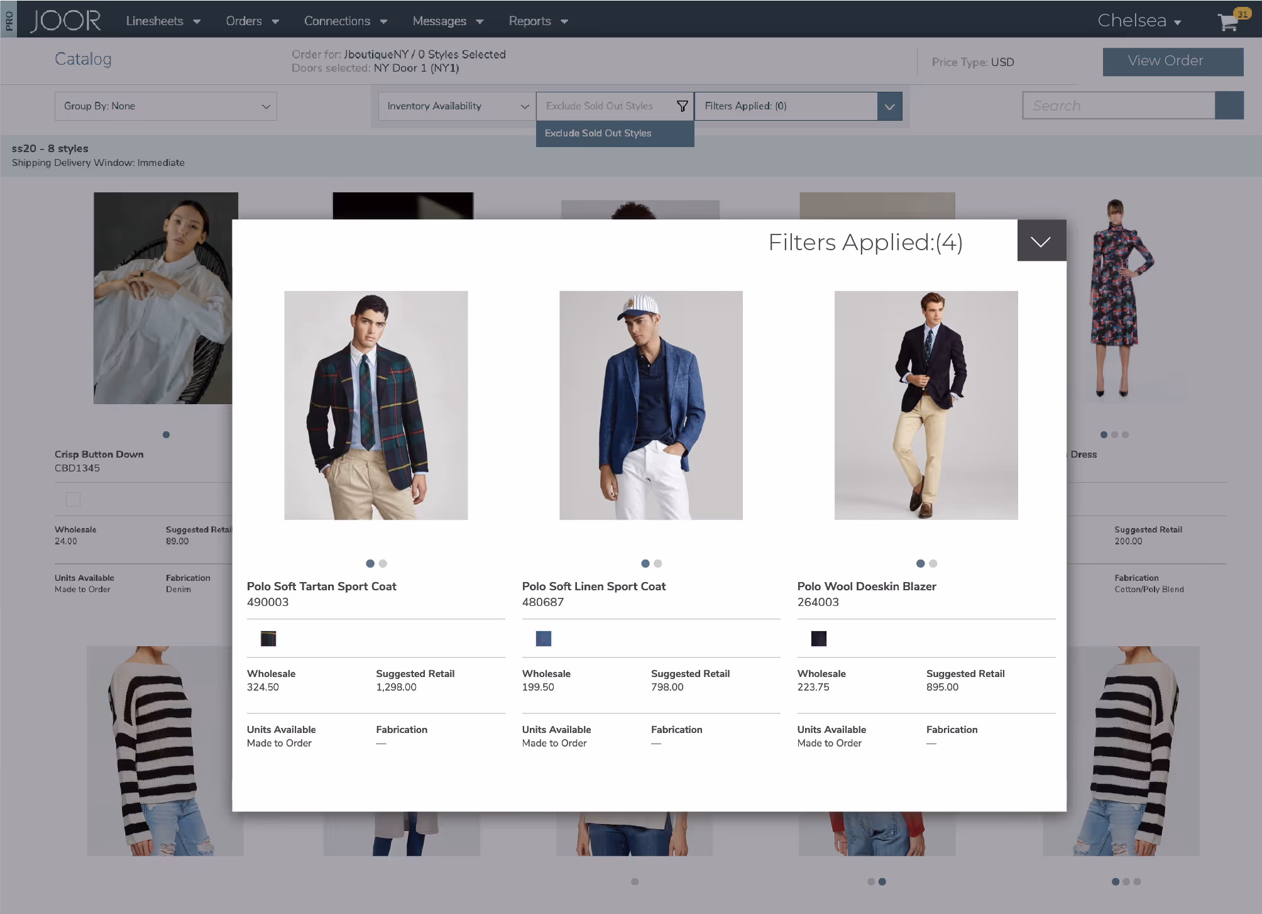Click the Crisp Button Down product title
This screenshot has height=914, width=1262.
99,454
